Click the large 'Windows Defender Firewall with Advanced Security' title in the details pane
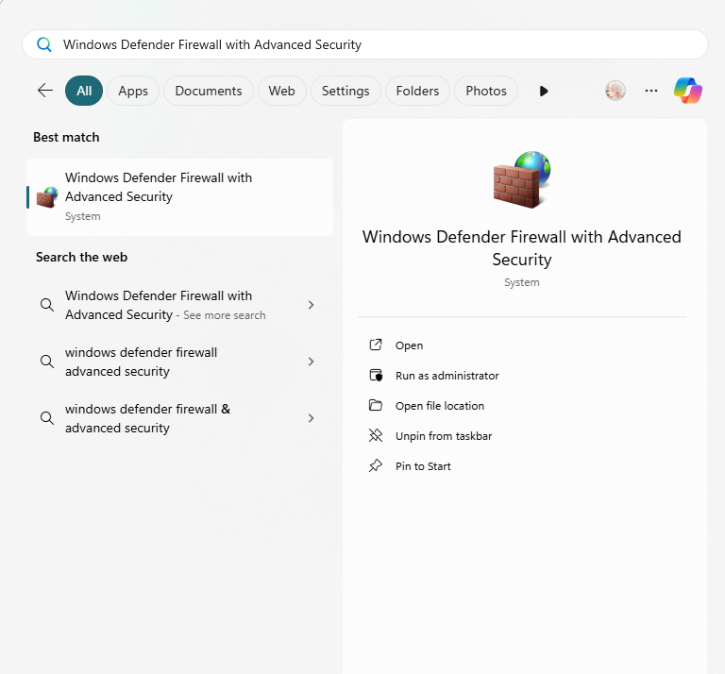 pyautogui.click(x=521, y=247)
